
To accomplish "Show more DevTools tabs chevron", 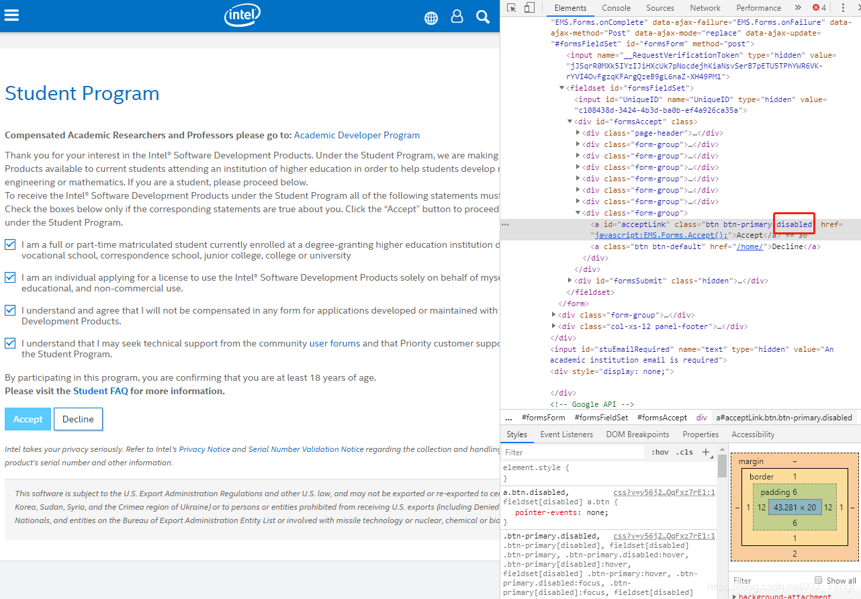I will [x=798, y=8].
